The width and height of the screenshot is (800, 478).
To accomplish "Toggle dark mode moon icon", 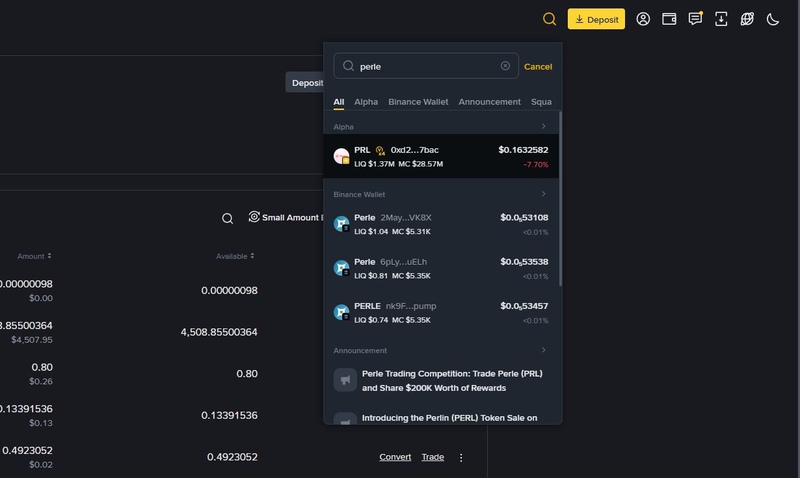I will [773, 19].
